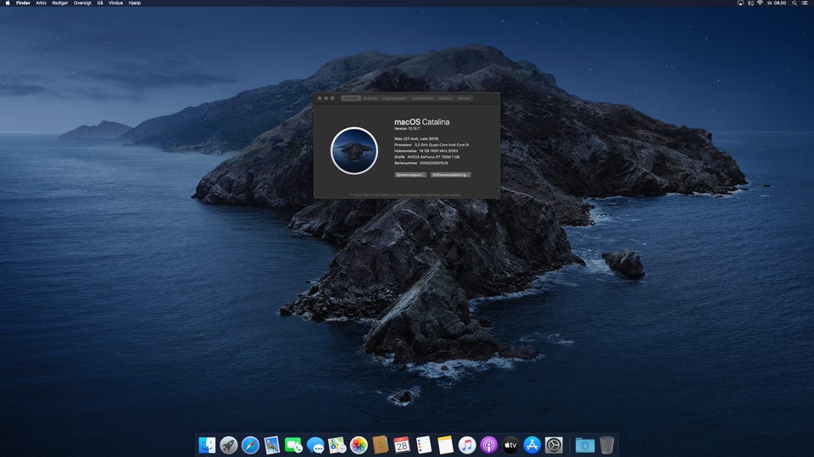Launch Safari from the dock

click(250, 445)
